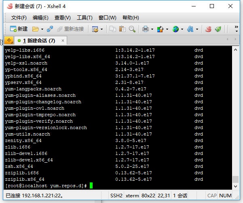243x203 pixels.
Task: Click the window resize grip corner
Action: click(x=237, y=197)
